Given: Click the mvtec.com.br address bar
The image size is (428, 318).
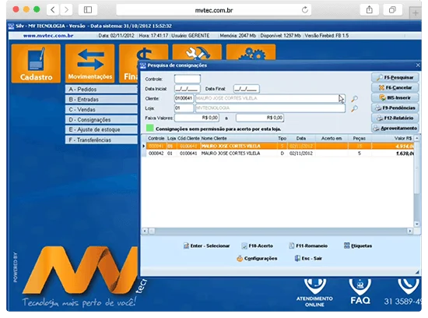Looking at the screenshot, I should [x=214, y=10].
